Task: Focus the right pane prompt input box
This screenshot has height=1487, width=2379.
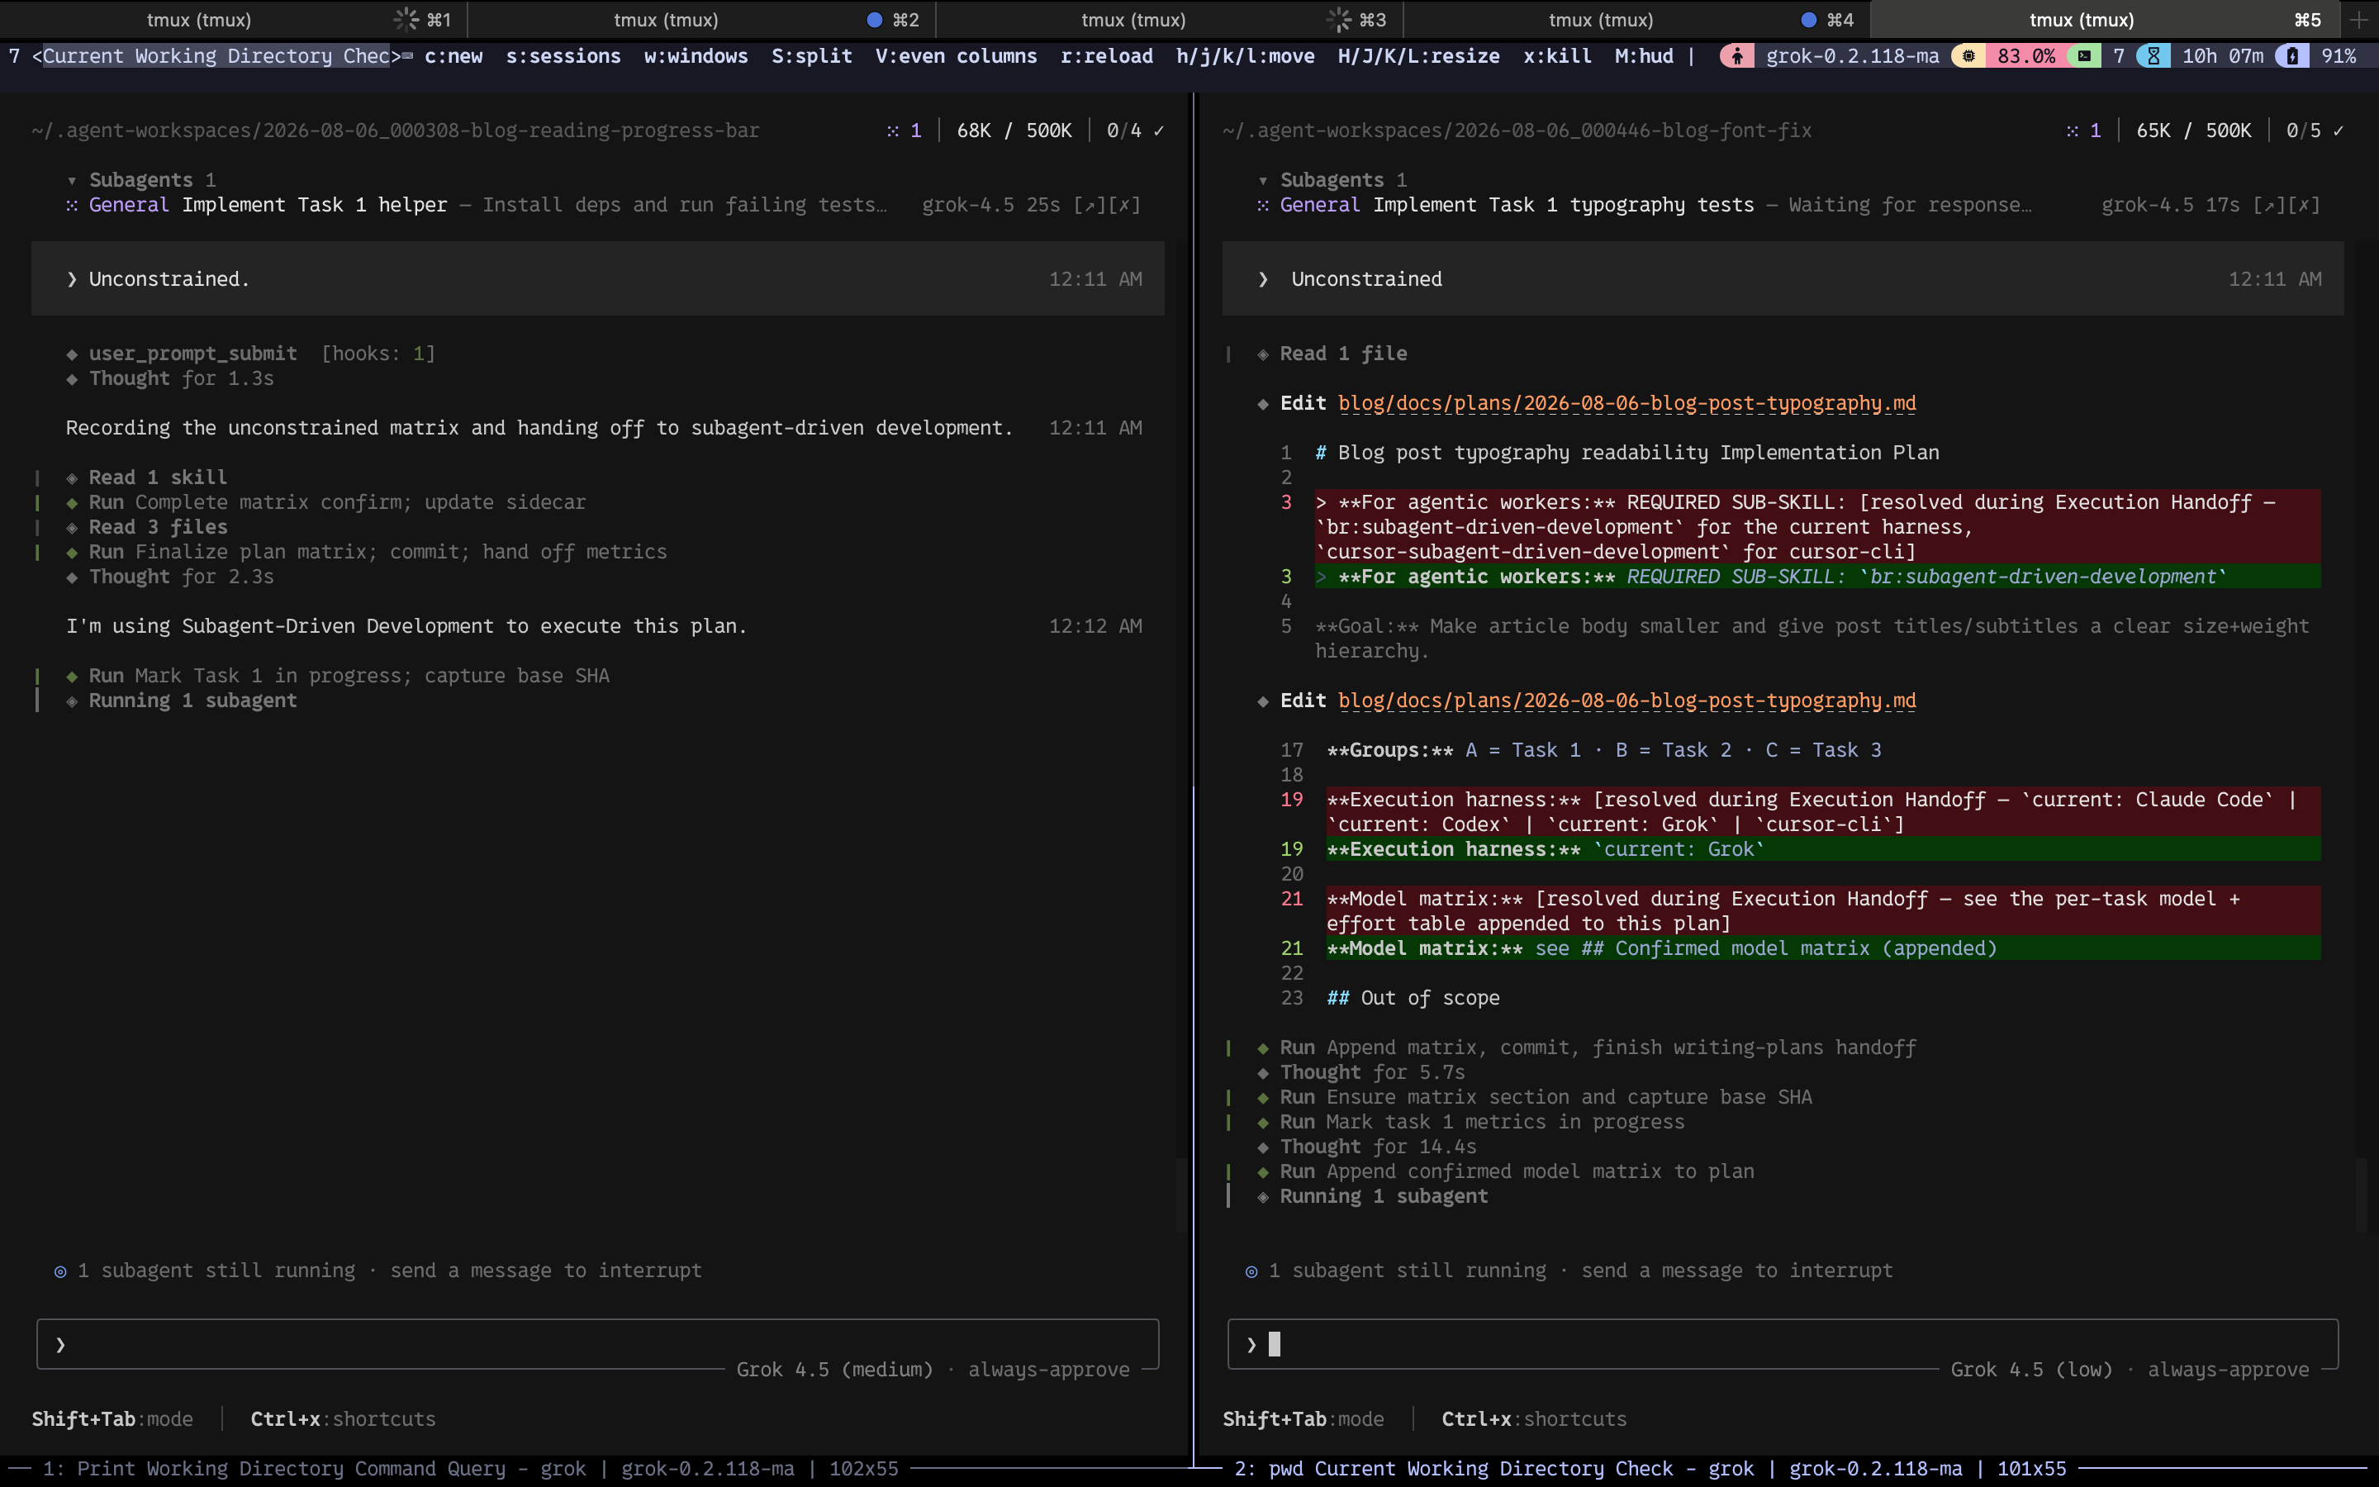Action: tap(1783, 1344)
